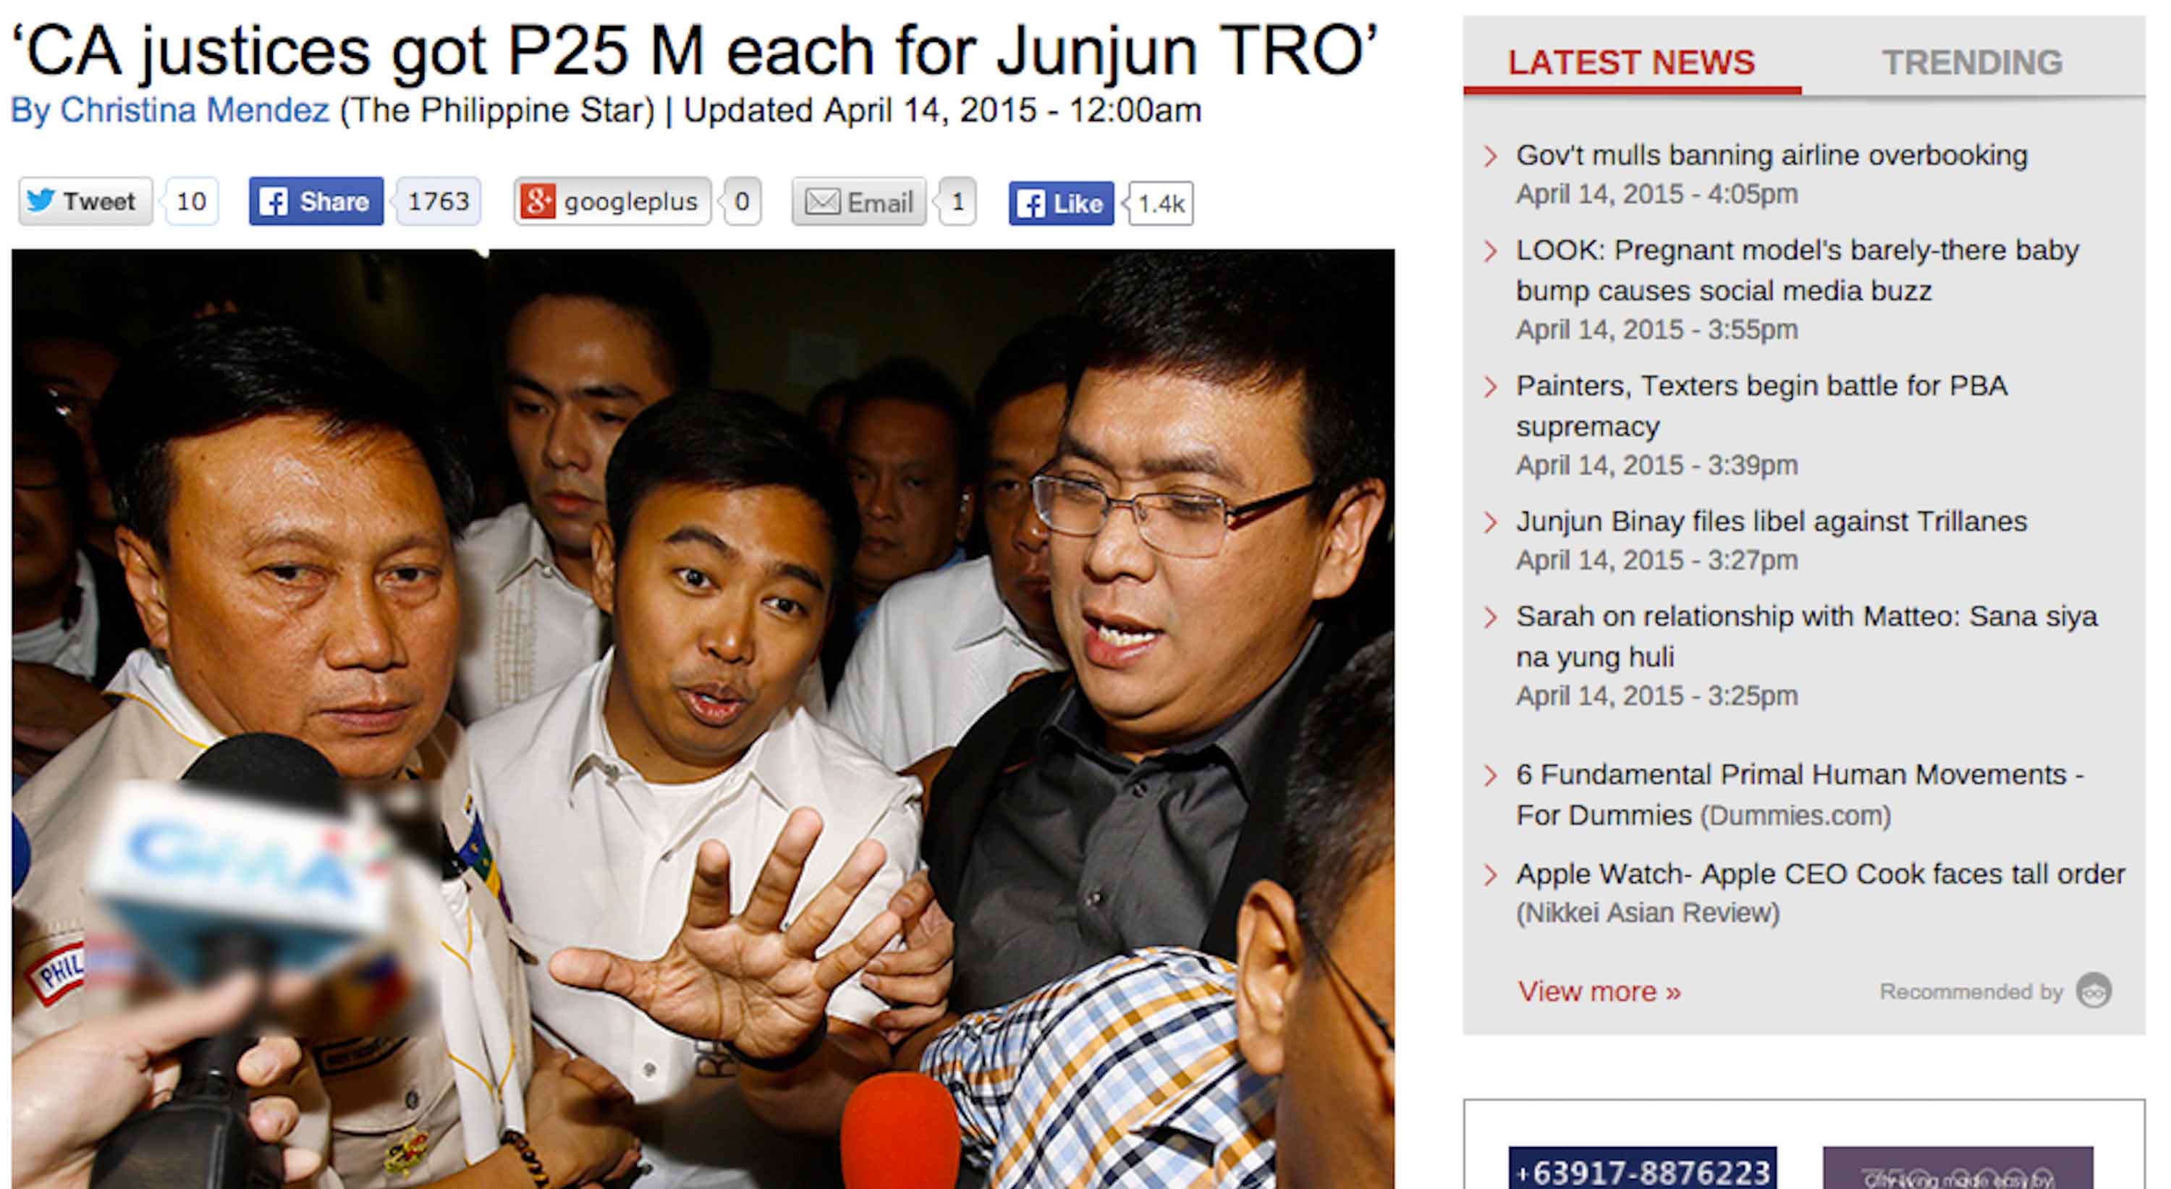Click the chevron beside Sarah on relationship story
The image size is (2171, 1189).
[x=1491, y=617]
